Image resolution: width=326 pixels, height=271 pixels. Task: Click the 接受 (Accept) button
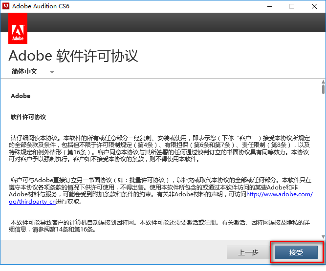[x=296, y=252]
